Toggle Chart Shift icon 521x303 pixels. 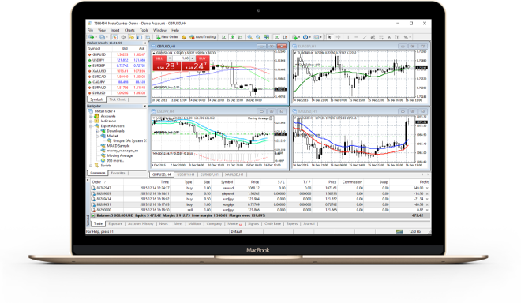pyautogui.click(x=285, y=37)
